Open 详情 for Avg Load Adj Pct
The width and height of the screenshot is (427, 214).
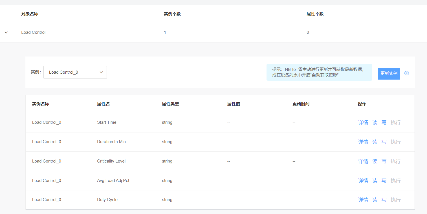(363, 181)
